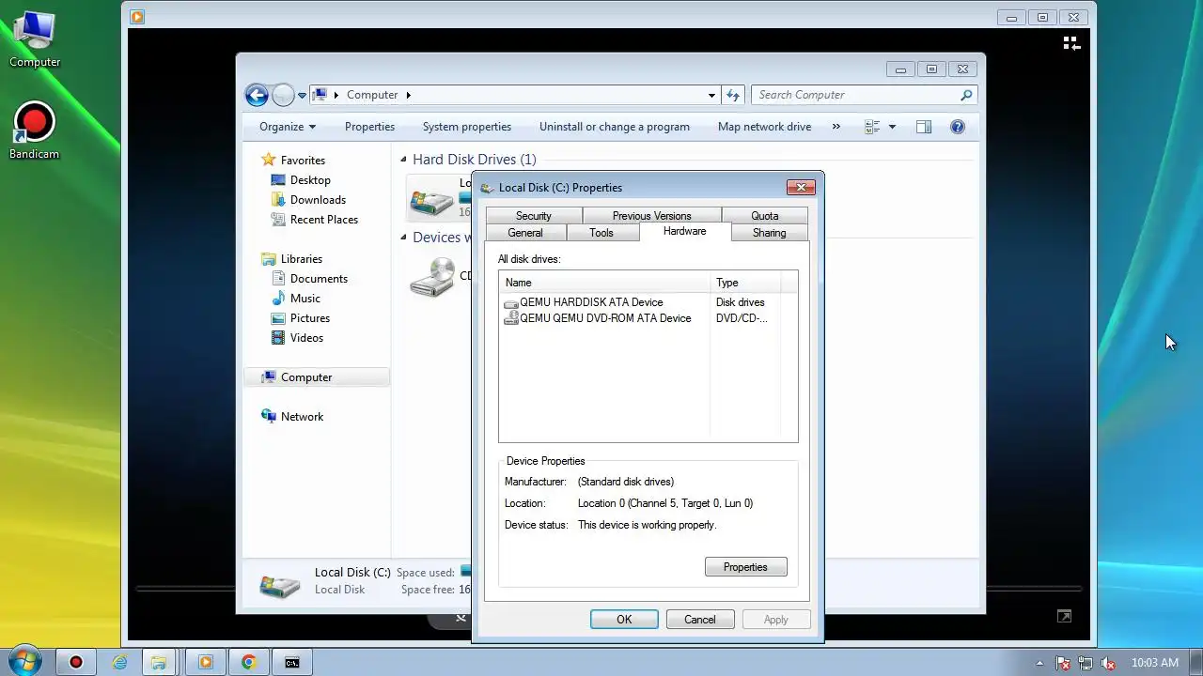
Task: Click the change view icon in Explorer toolbar
Action: click(x=872, y=127)
